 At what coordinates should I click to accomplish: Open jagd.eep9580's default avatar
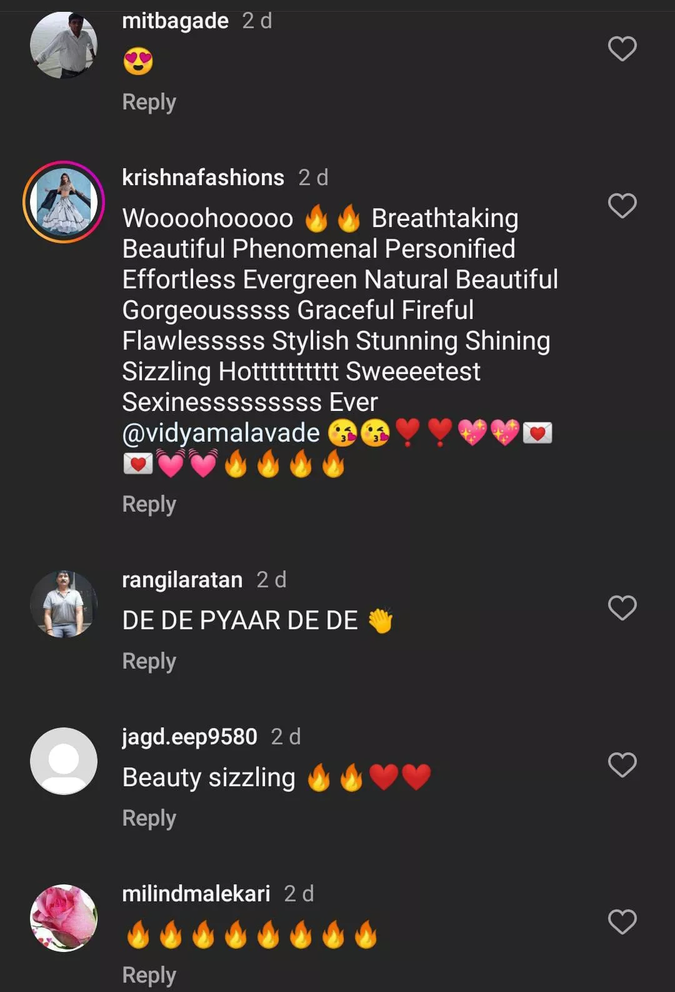64,761
